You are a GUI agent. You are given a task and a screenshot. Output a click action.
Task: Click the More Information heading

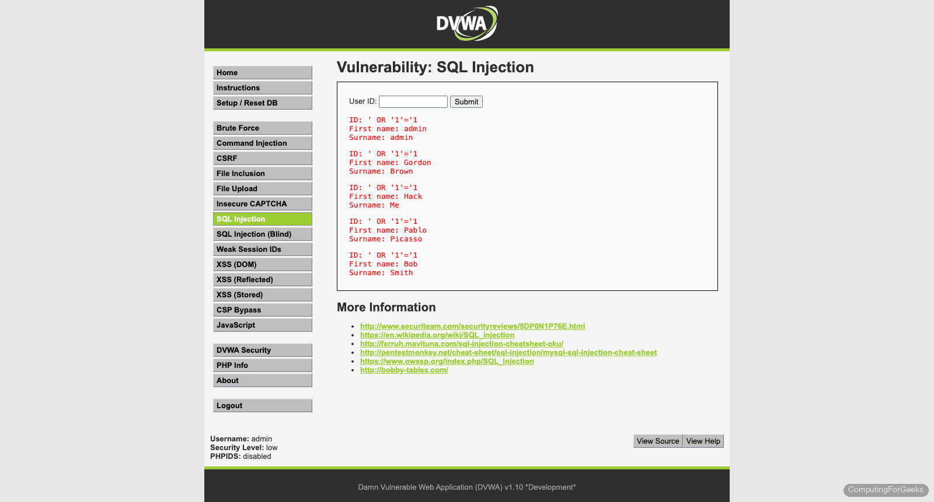[x=386, y=307]
